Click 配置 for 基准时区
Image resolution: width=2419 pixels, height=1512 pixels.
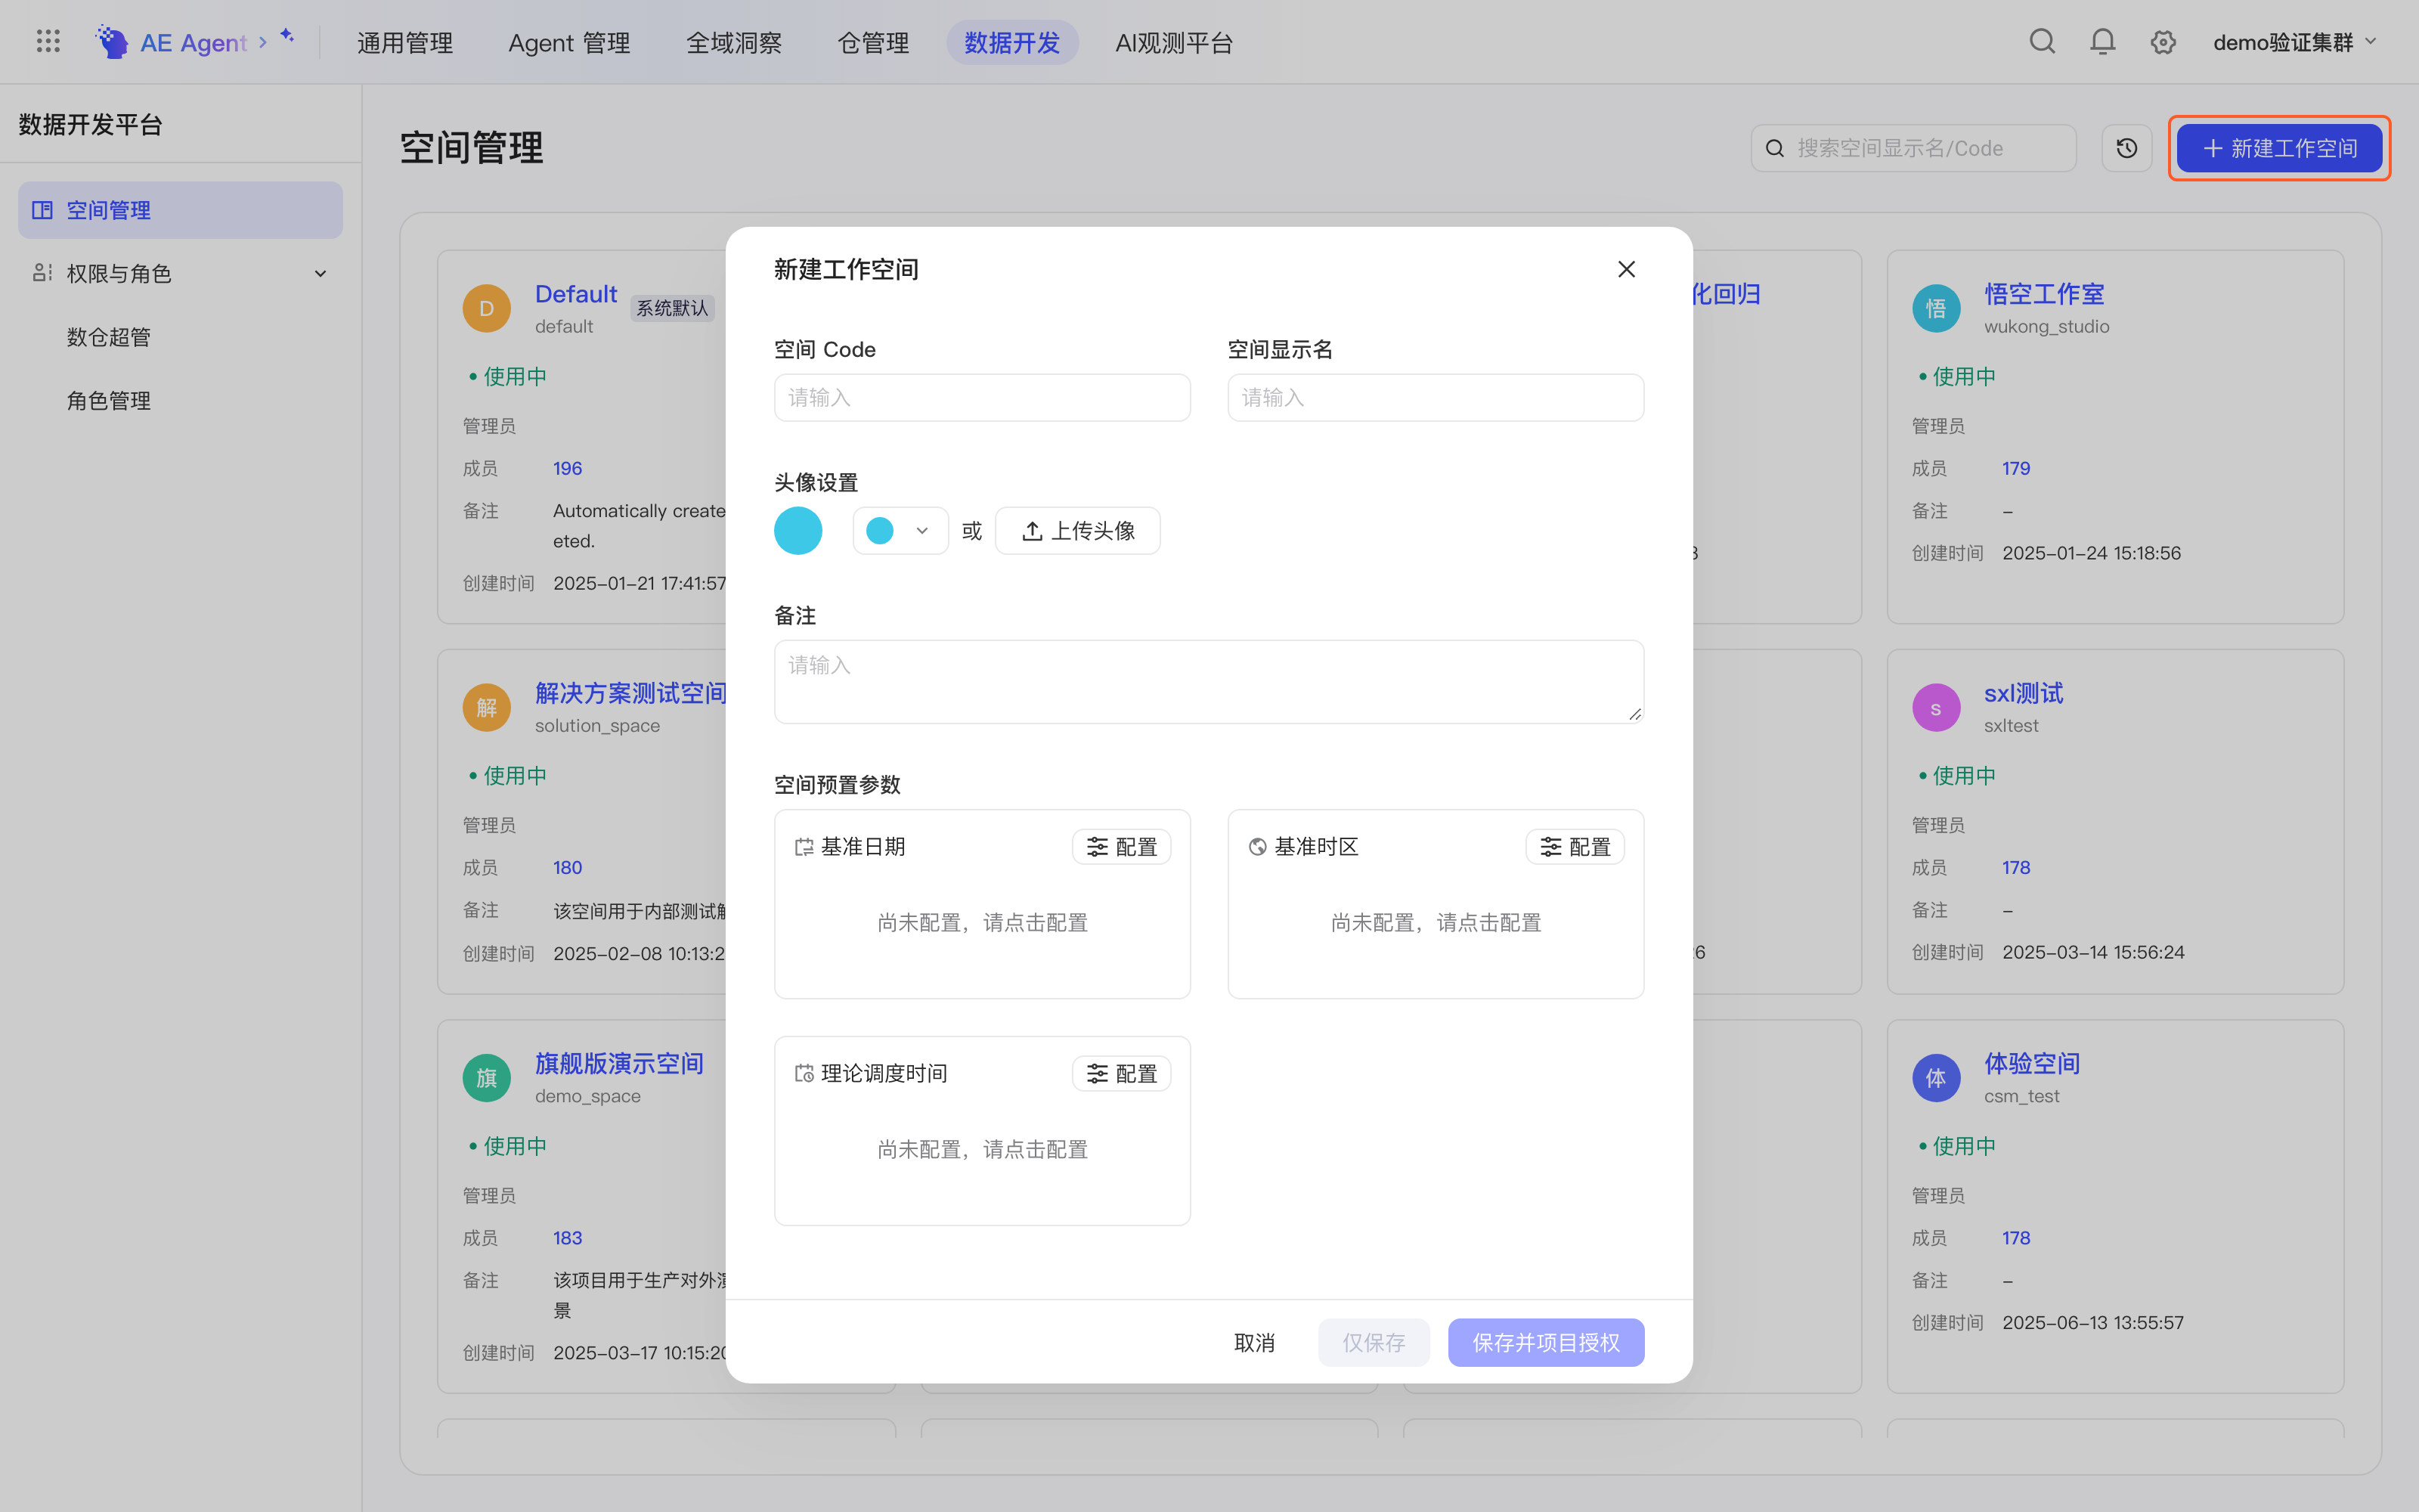pyautogui.click(x=1575, y=847)
